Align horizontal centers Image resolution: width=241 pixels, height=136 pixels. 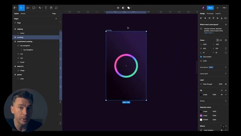[205, 18]
